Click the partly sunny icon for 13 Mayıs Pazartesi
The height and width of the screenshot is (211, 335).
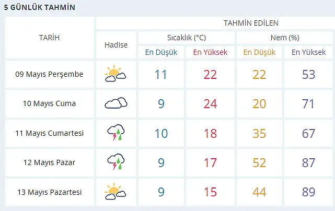pyautogui.click(x=115, y=192)
